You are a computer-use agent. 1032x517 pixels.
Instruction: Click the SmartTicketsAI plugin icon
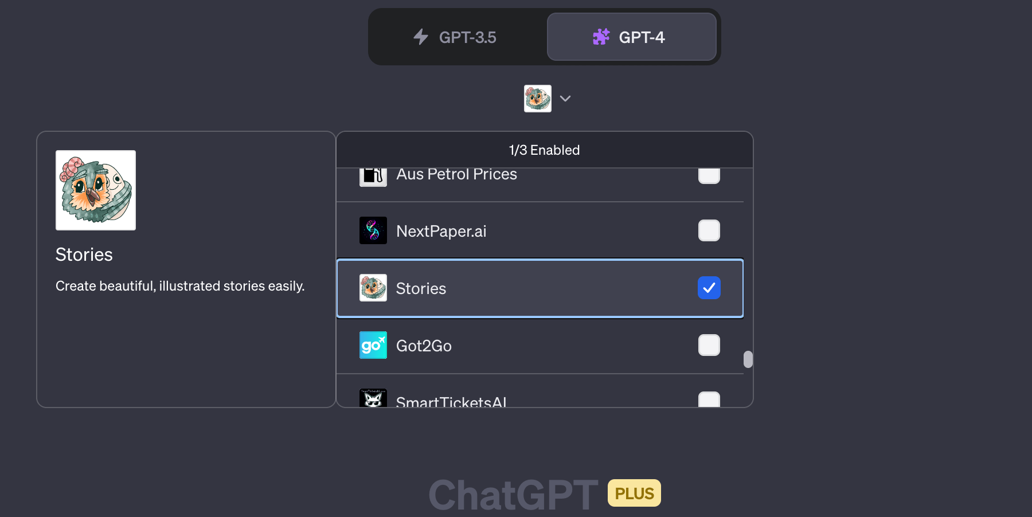(373, 398)
